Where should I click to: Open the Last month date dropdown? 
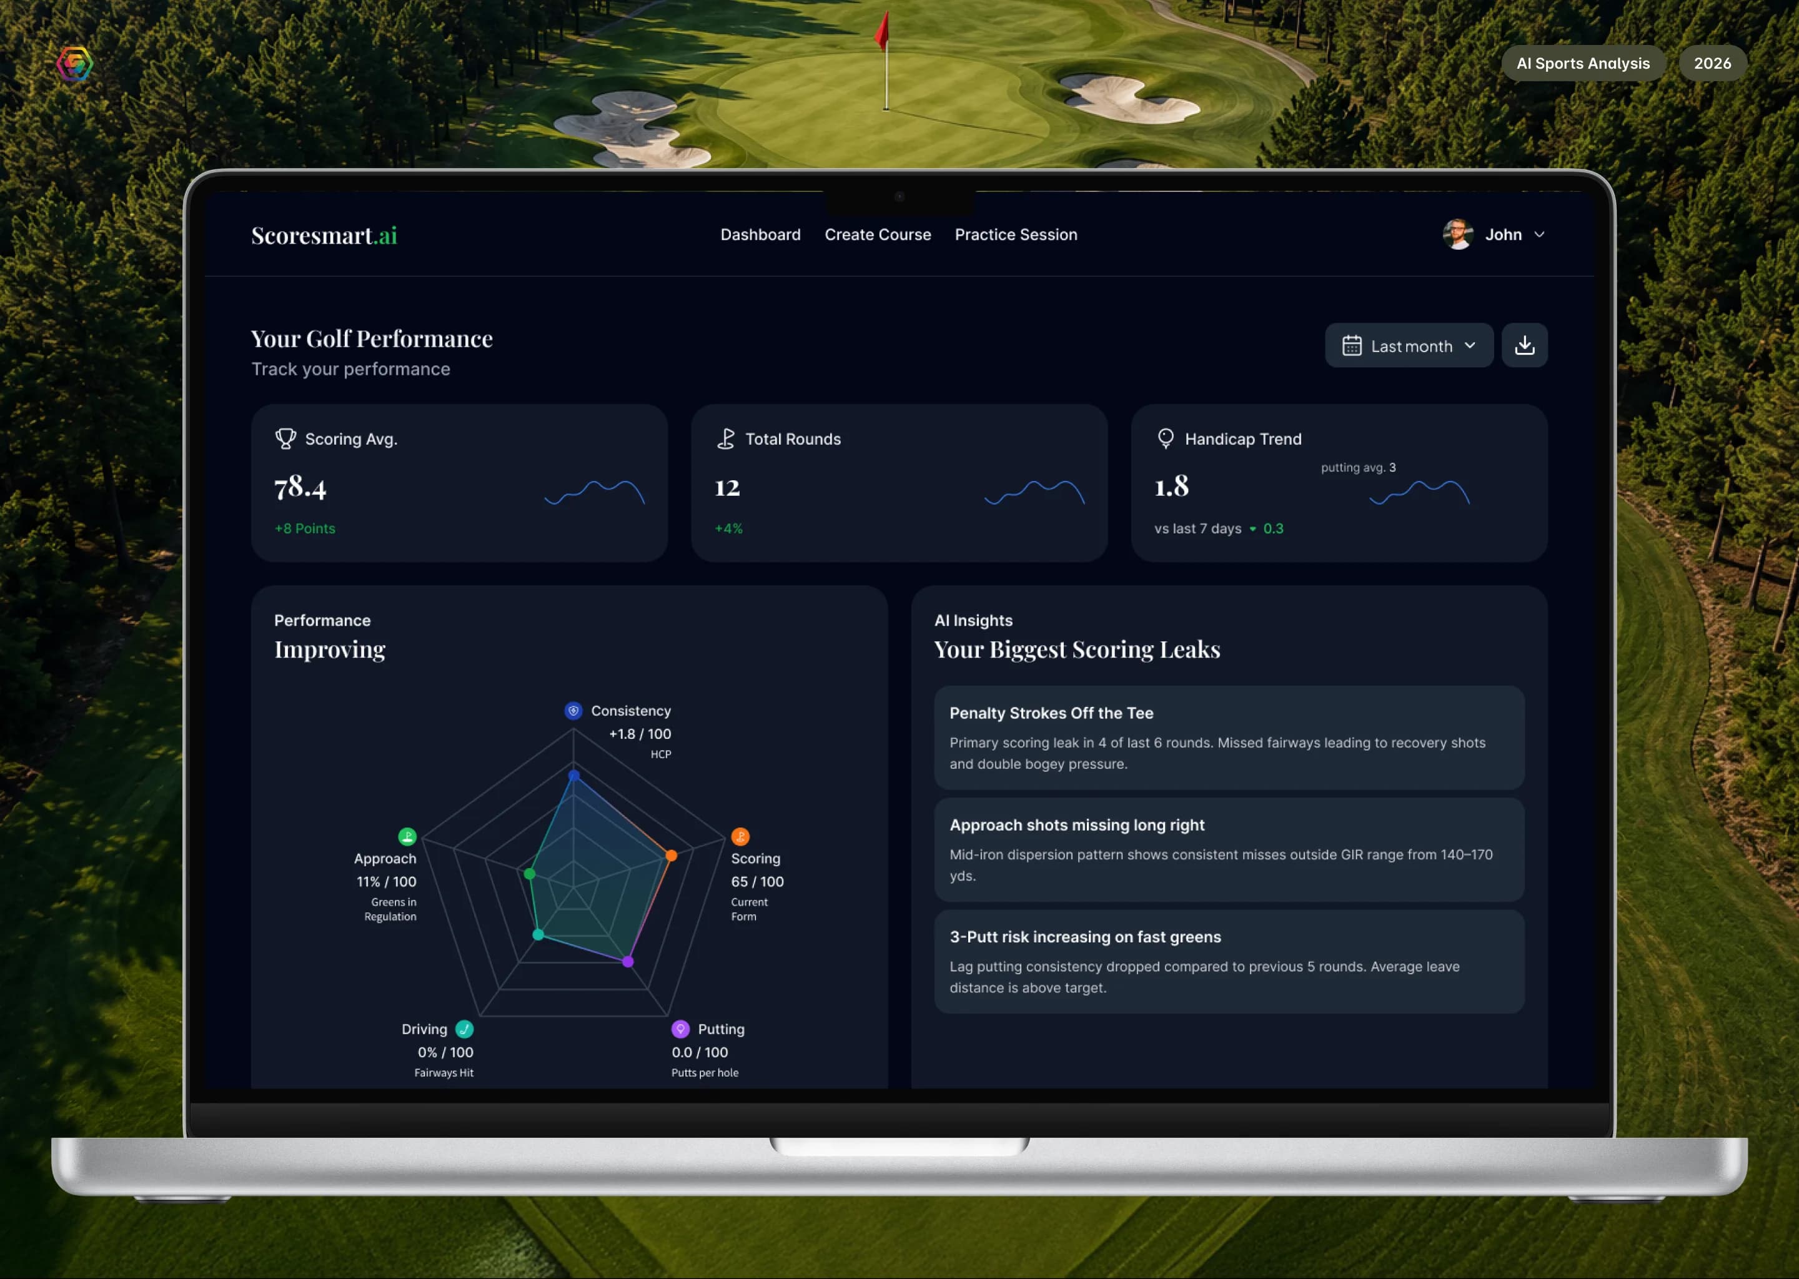click(x=1409, y=345)
